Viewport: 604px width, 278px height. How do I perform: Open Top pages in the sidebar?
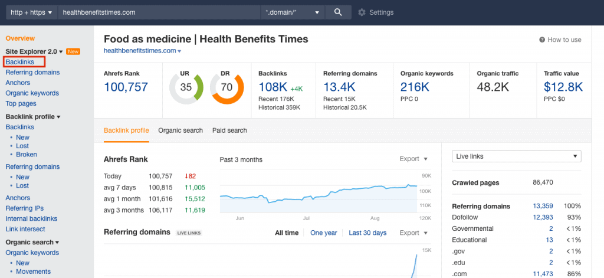tap(21, 103)
